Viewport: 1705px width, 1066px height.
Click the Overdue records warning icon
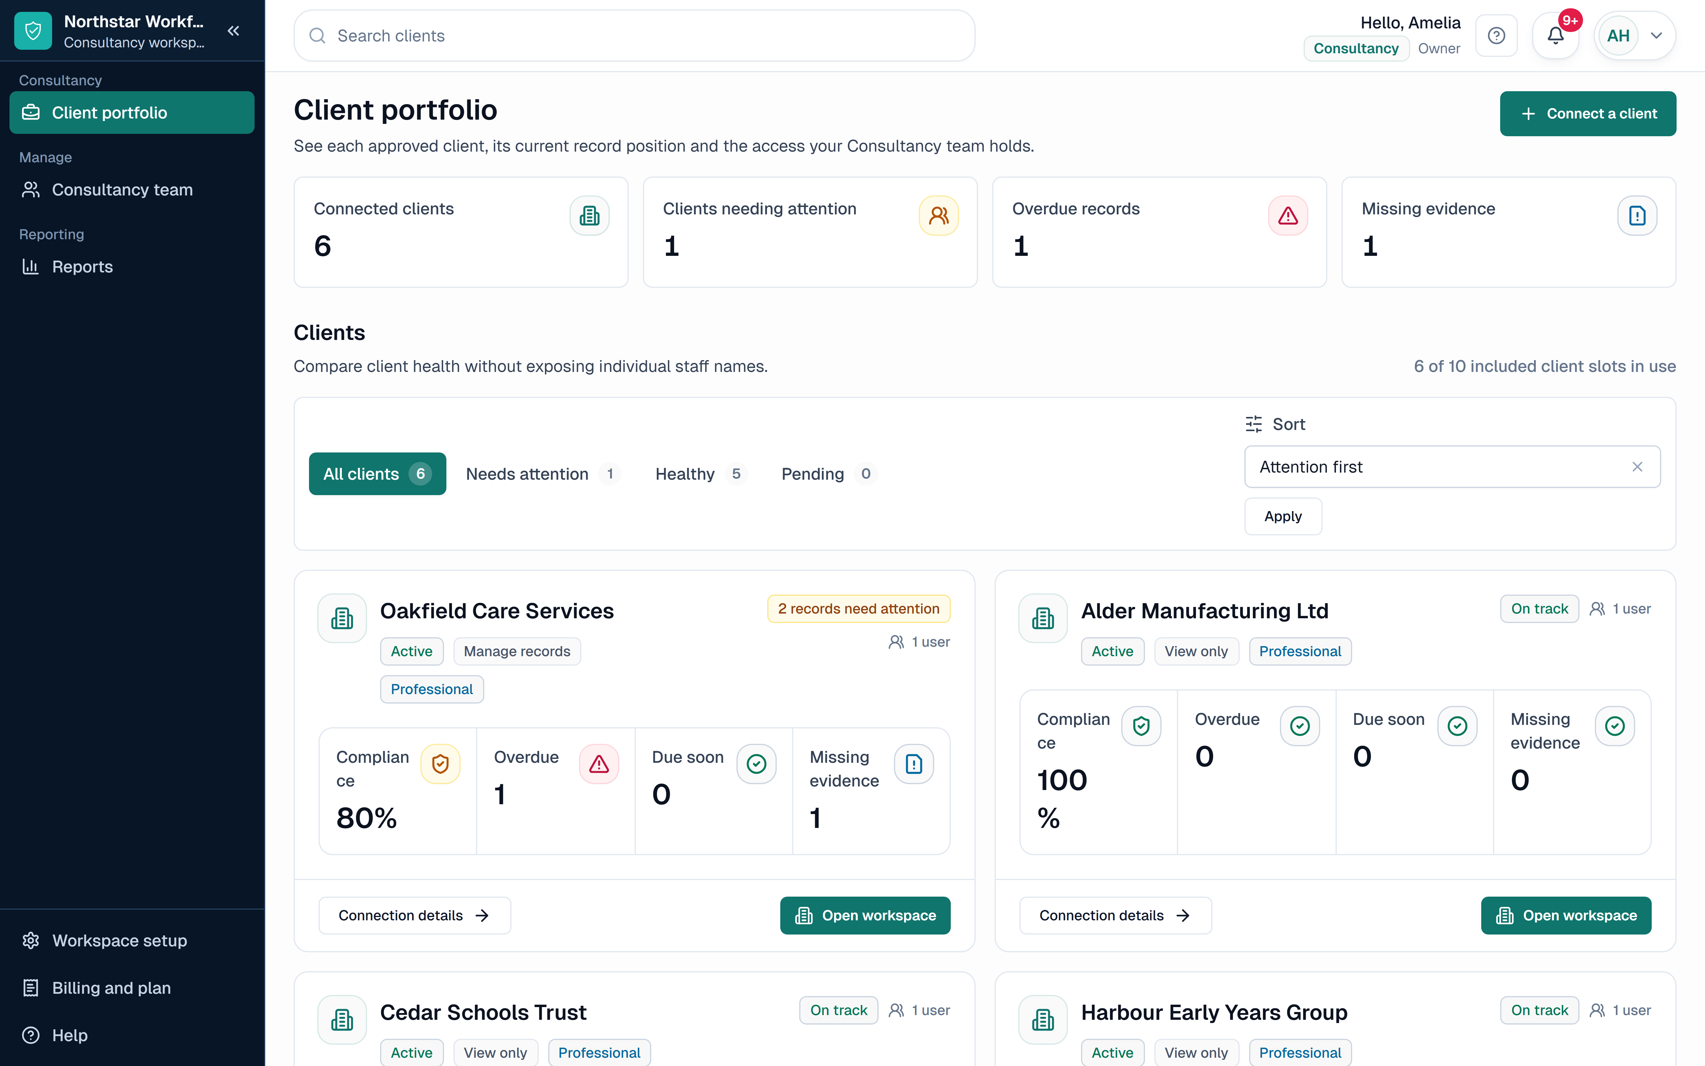click(1289, 216)
